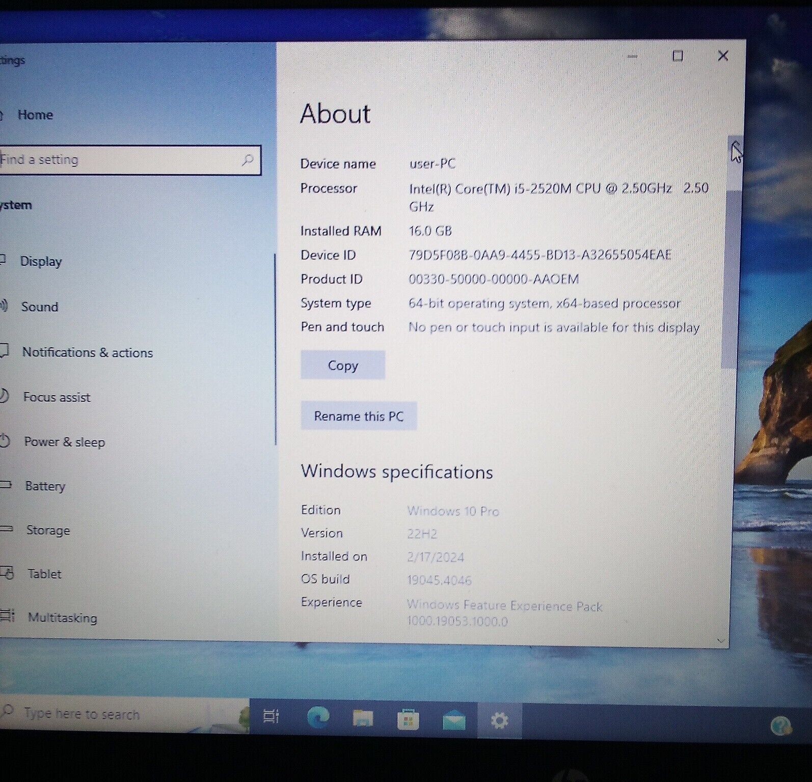Select the installed on date 2/17/2024
812x782 pixels.
[436, 557]
